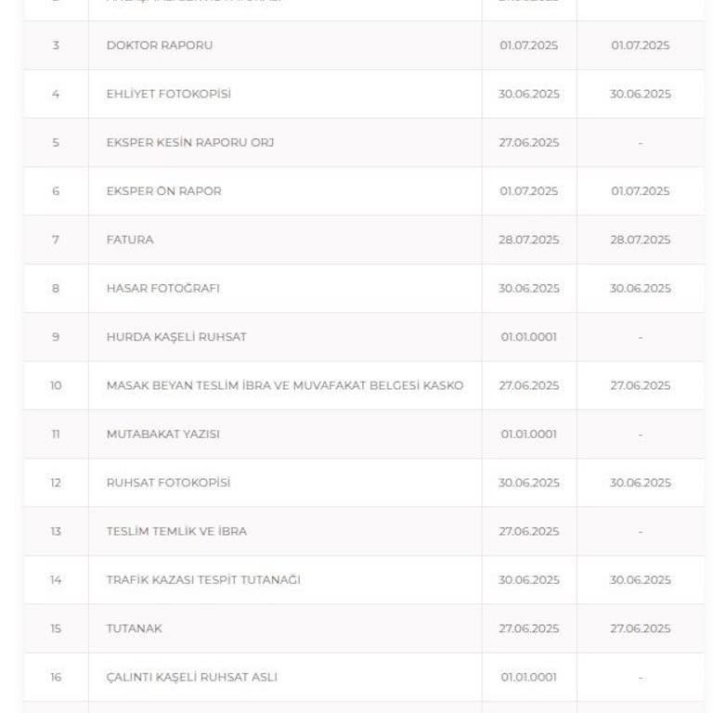
Task: Click the 01.01.0001 date for MUTABAKAT YAZISI
Action: (x=528, y=434)
